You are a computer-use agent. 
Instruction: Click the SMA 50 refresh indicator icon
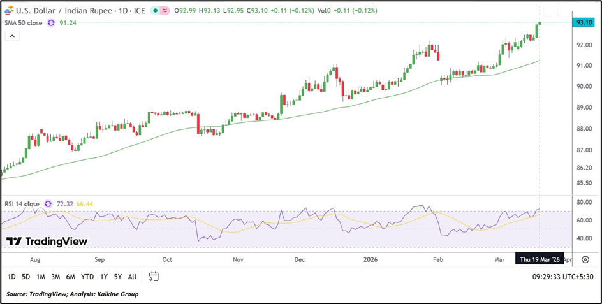[x=50, y=22]
